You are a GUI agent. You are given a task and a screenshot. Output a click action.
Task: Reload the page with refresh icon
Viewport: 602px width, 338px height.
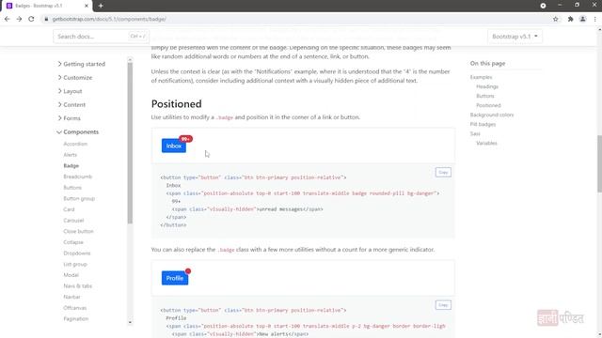(x=31, y=19)
